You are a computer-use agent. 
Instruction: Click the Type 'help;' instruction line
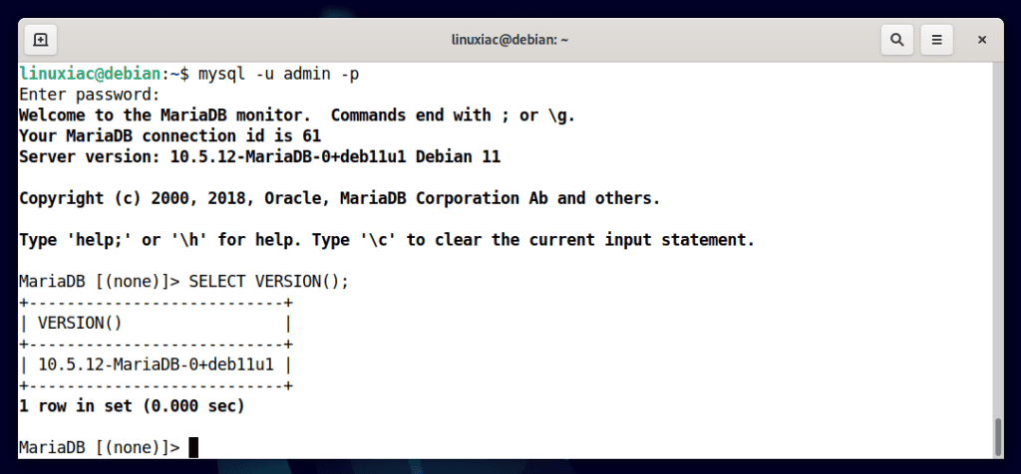tap(387, 241)
